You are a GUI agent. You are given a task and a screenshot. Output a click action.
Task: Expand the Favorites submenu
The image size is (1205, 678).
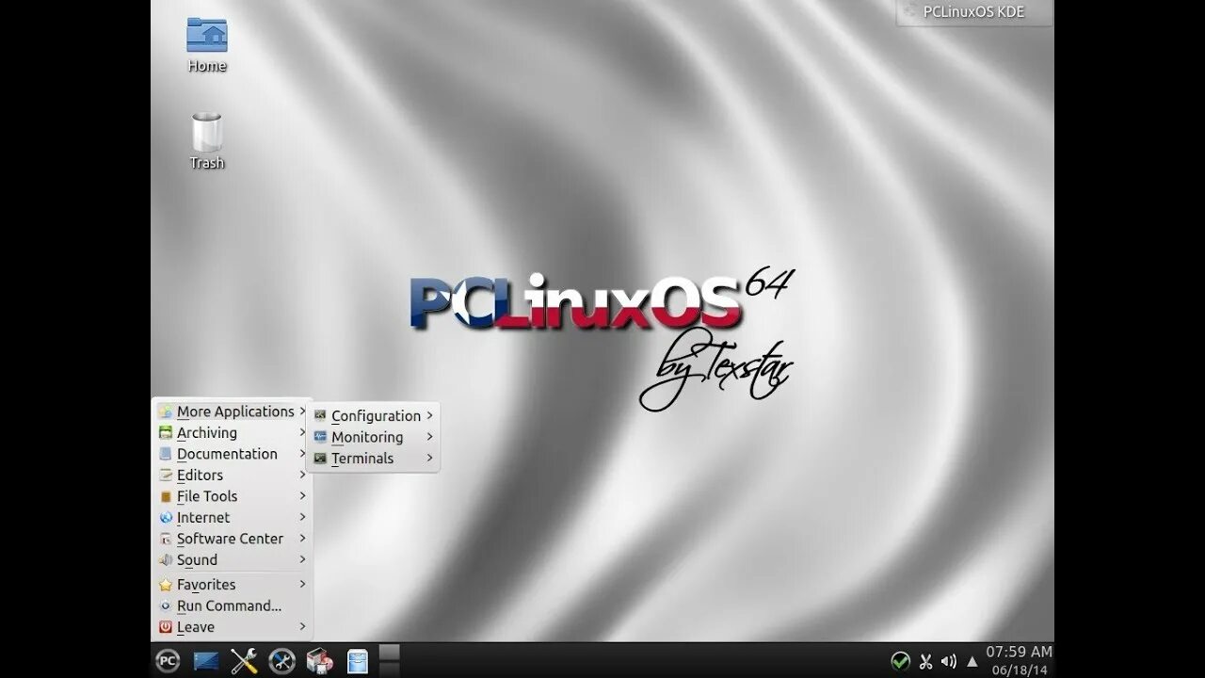tap(233, 585)
